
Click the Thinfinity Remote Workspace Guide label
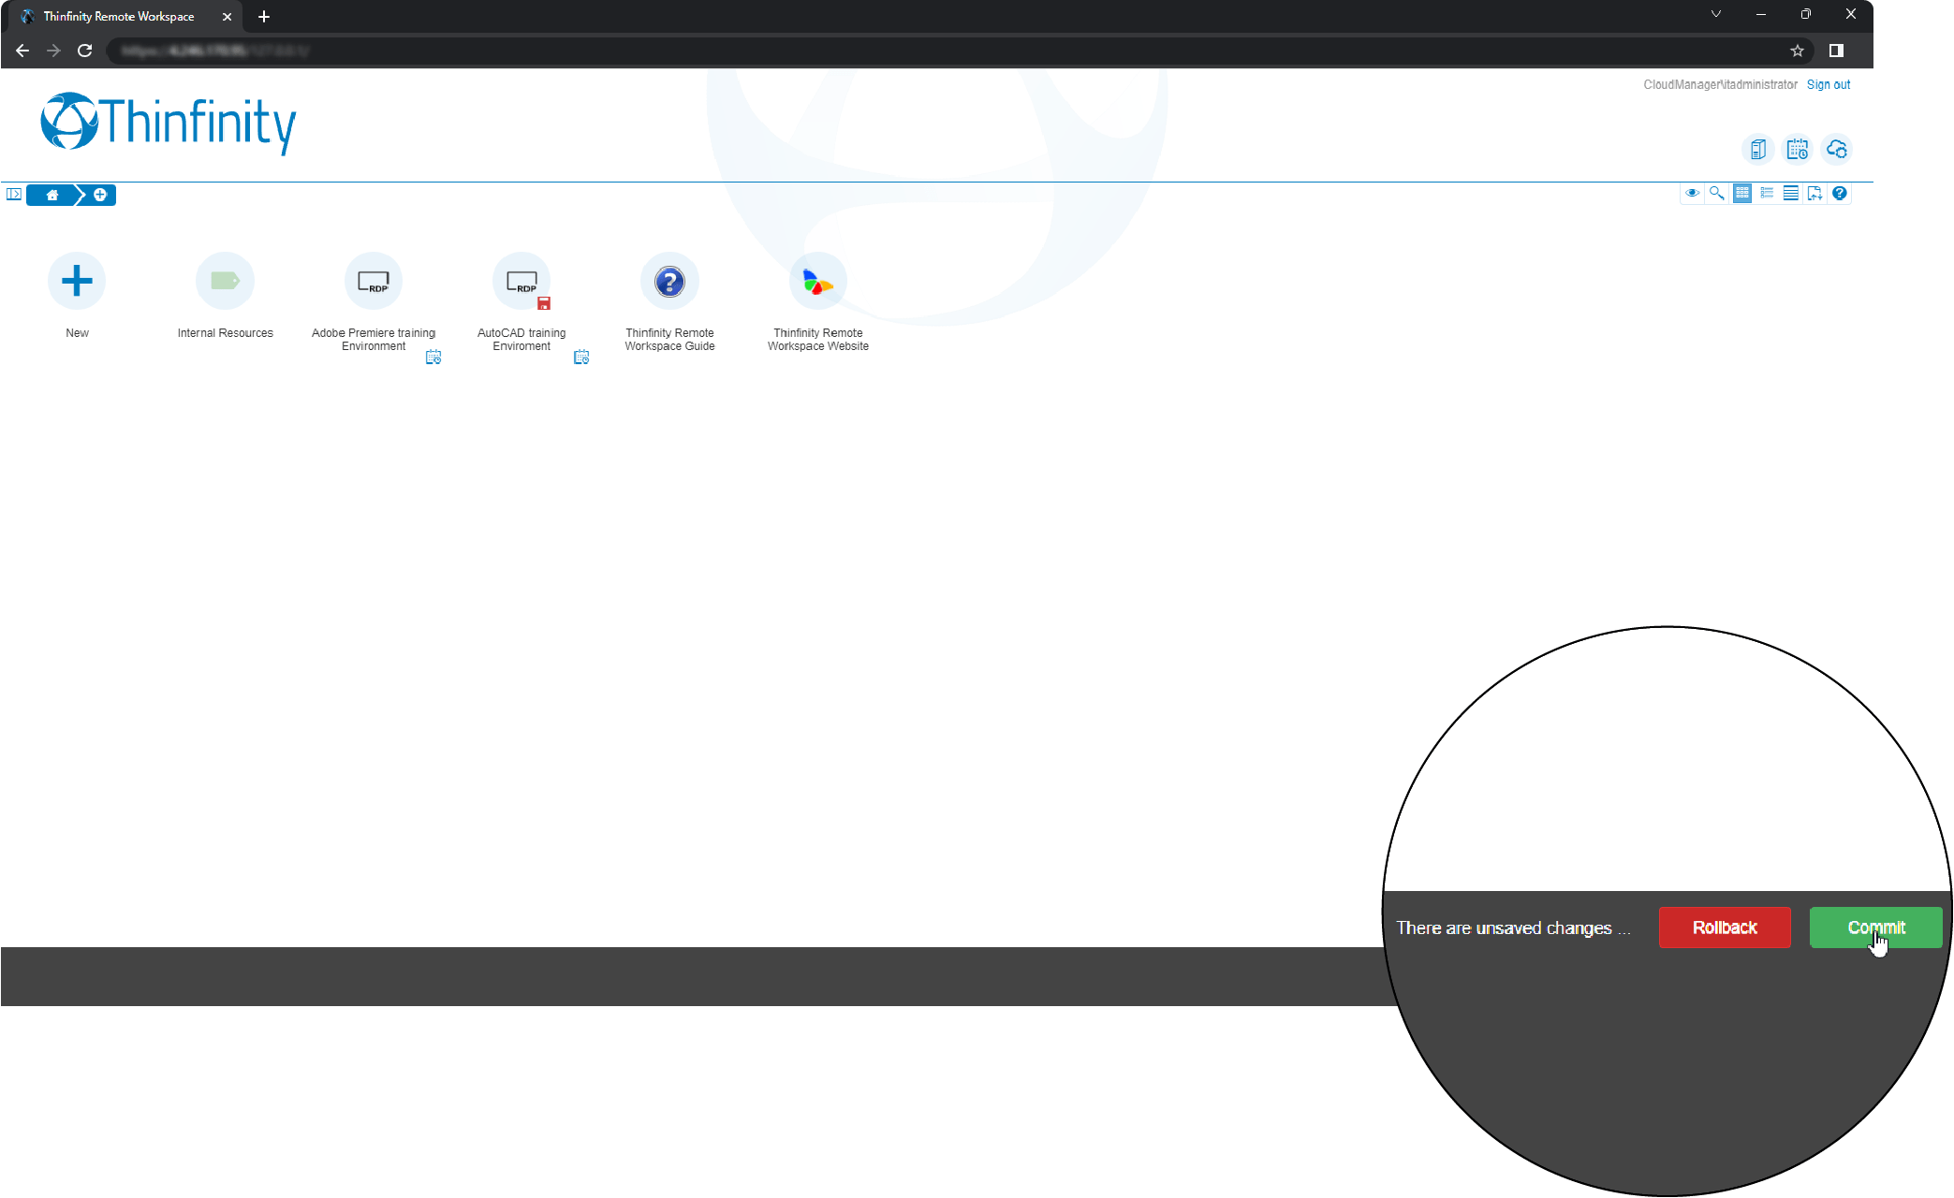669,340
